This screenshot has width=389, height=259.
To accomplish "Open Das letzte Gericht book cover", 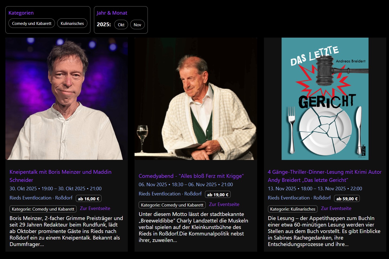I will (x=325, y=99).
